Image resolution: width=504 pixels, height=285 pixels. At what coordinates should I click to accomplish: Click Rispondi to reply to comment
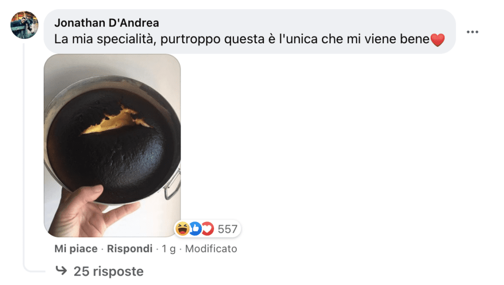[129, 249]
